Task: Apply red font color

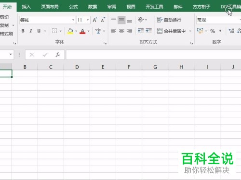Action: click(x=82, y=31)
